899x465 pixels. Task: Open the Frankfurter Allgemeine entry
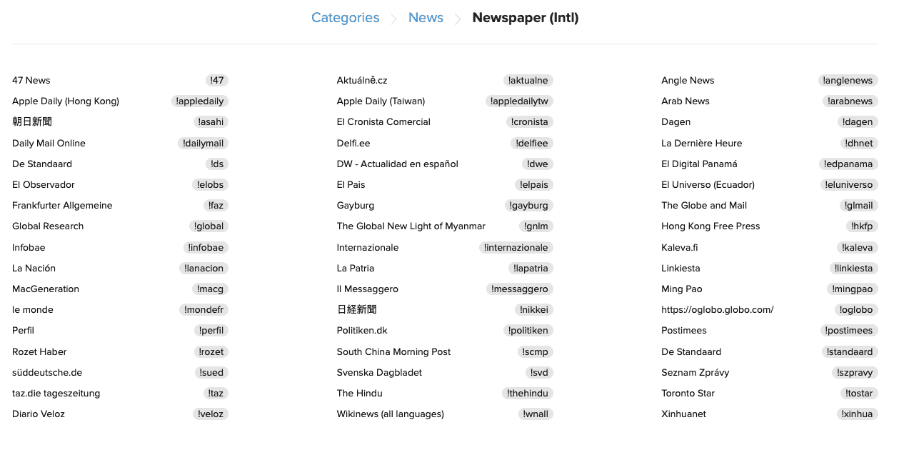(62, 206)
